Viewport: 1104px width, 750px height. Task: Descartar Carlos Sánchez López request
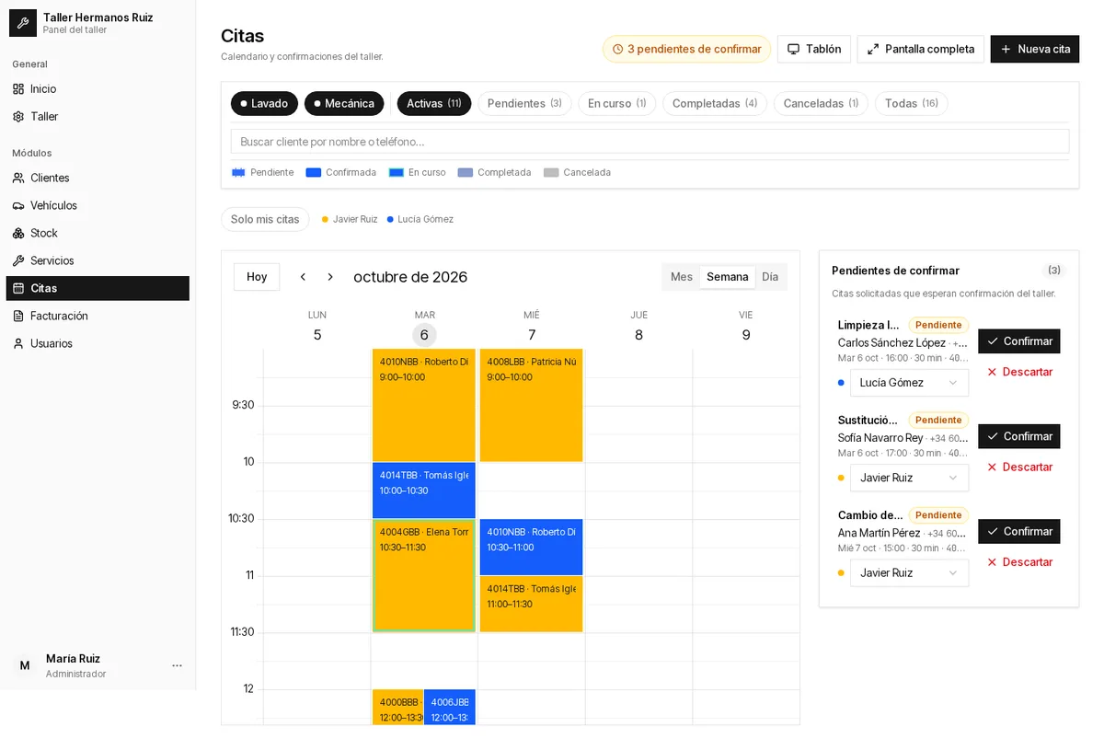pos(1019,372)
